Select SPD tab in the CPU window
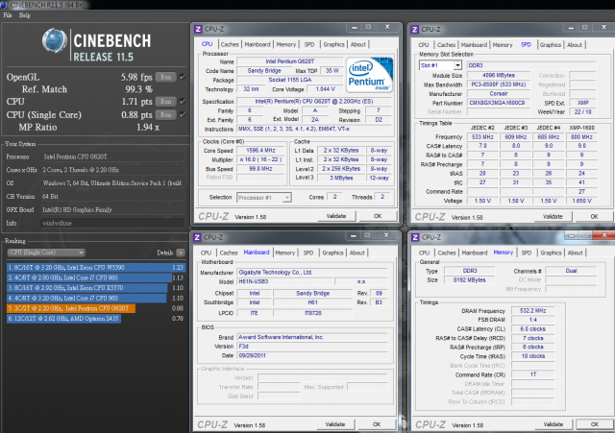 click(x=309, y=44)
